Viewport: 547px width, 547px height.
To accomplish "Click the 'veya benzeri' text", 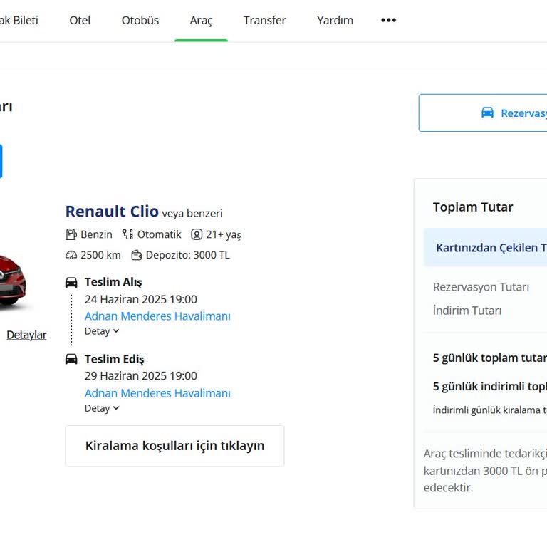I will pyautogui.click(x=192, y=213).
